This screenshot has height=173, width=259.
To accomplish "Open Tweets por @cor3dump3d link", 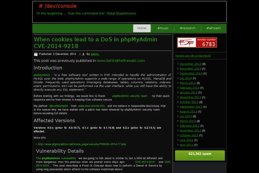I will [193, 56].
